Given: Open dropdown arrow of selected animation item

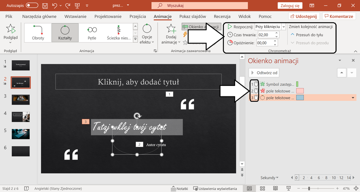Looking at the screenshot, I should coord(352,97).
